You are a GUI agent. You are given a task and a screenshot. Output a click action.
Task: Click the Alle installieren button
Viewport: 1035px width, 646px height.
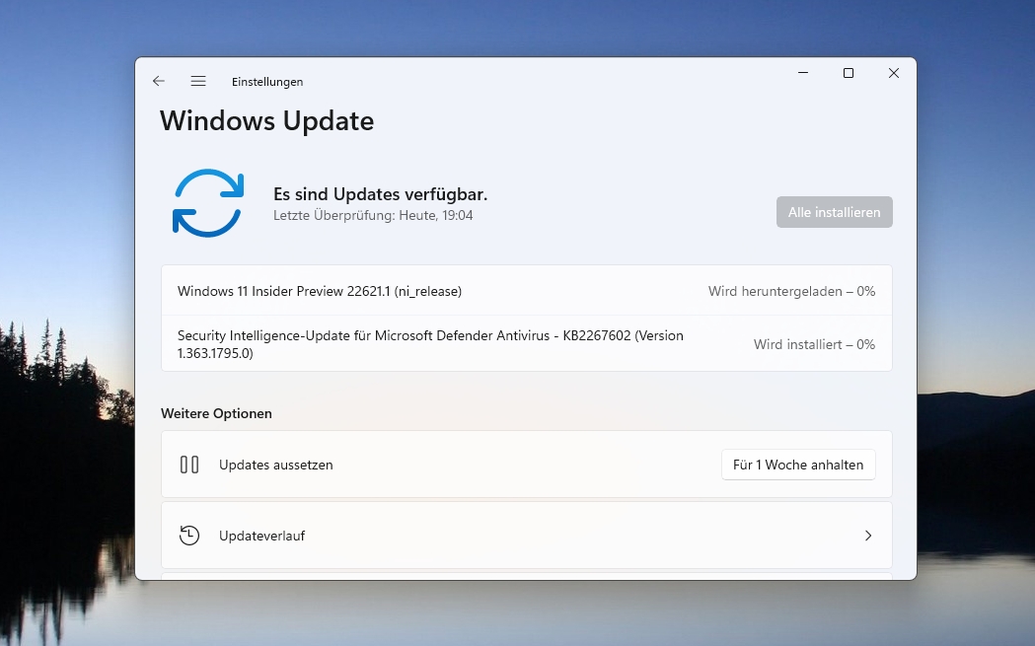tap(835, 212)
